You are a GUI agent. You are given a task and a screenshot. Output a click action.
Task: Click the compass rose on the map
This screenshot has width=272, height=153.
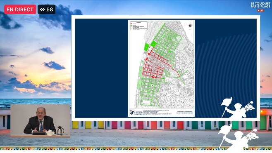click(190, 26)
